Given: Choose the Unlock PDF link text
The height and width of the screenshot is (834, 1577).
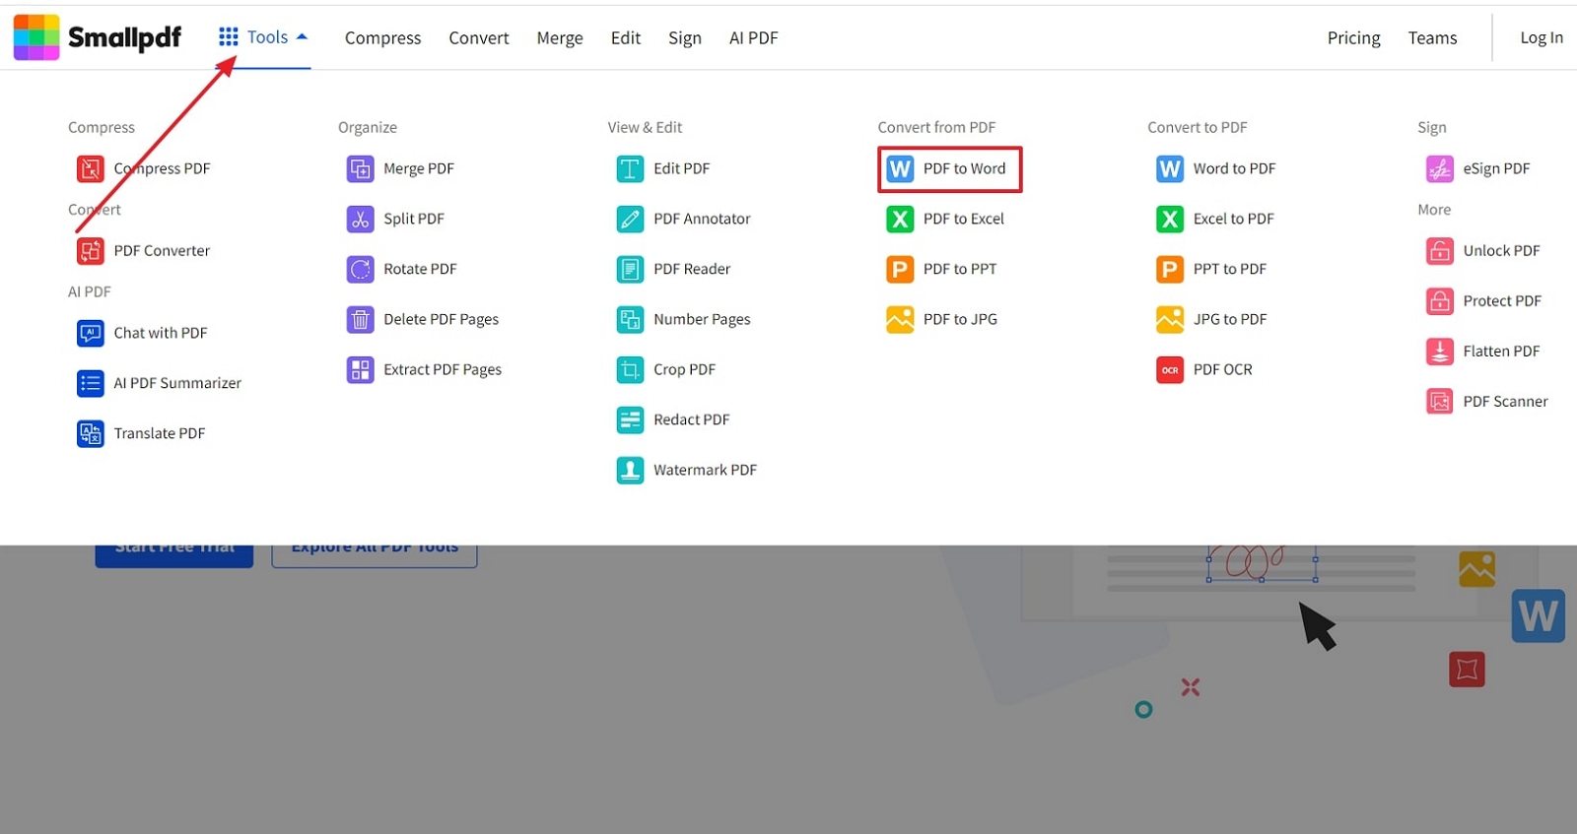Looking at the screenshot, I should pyautogui.click(x=1501, y=250).
